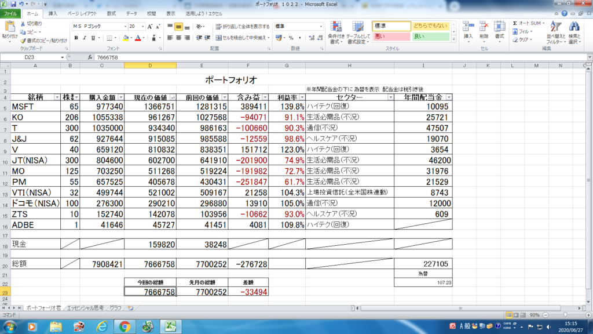Open Find & Select (検索と選択) binoculars
Screen dimensions: 593x334
coord(574,32)
